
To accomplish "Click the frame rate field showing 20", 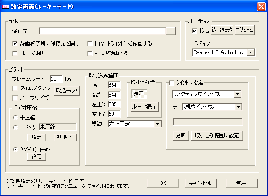I will pos(56,79).
